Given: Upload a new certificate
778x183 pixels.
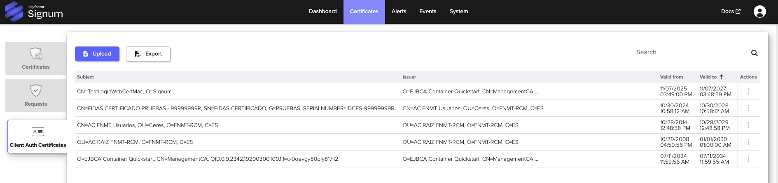Looking at the screenshot, I should (x=97, y=54).
